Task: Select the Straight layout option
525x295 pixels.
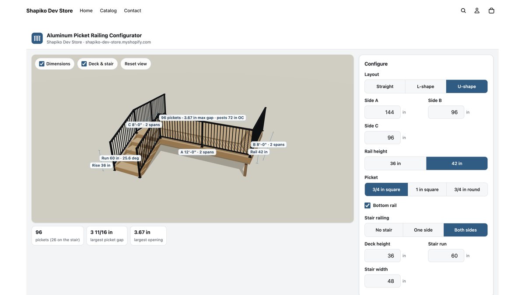Action: click(385, 87)
